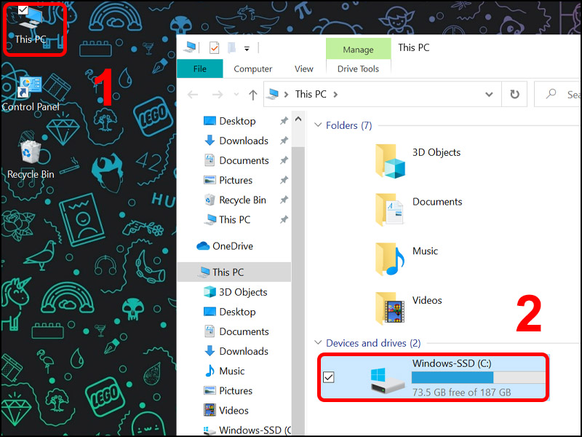Switch to the View ribbon tab
The width and height of the screenshot is (582, 437).
tap(303, 69)
